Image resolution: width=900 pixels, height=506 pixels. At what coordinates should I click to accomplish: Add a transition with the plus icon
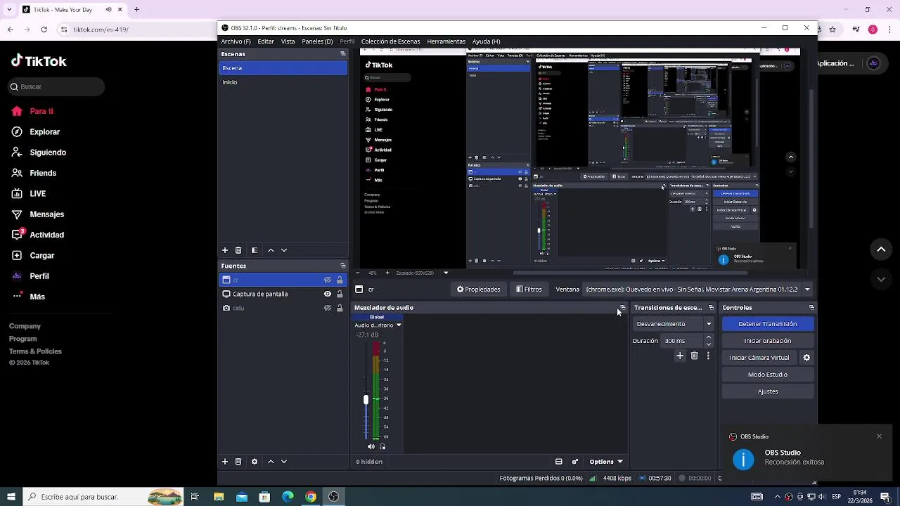tap(680, 356)
